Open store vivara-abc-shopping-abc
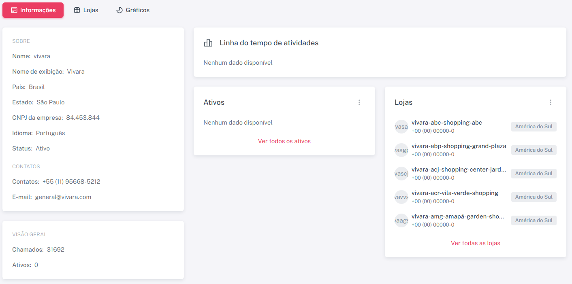The width and height of the screenshot is (572, 284). pyautogui.click(x=447, y=123)
